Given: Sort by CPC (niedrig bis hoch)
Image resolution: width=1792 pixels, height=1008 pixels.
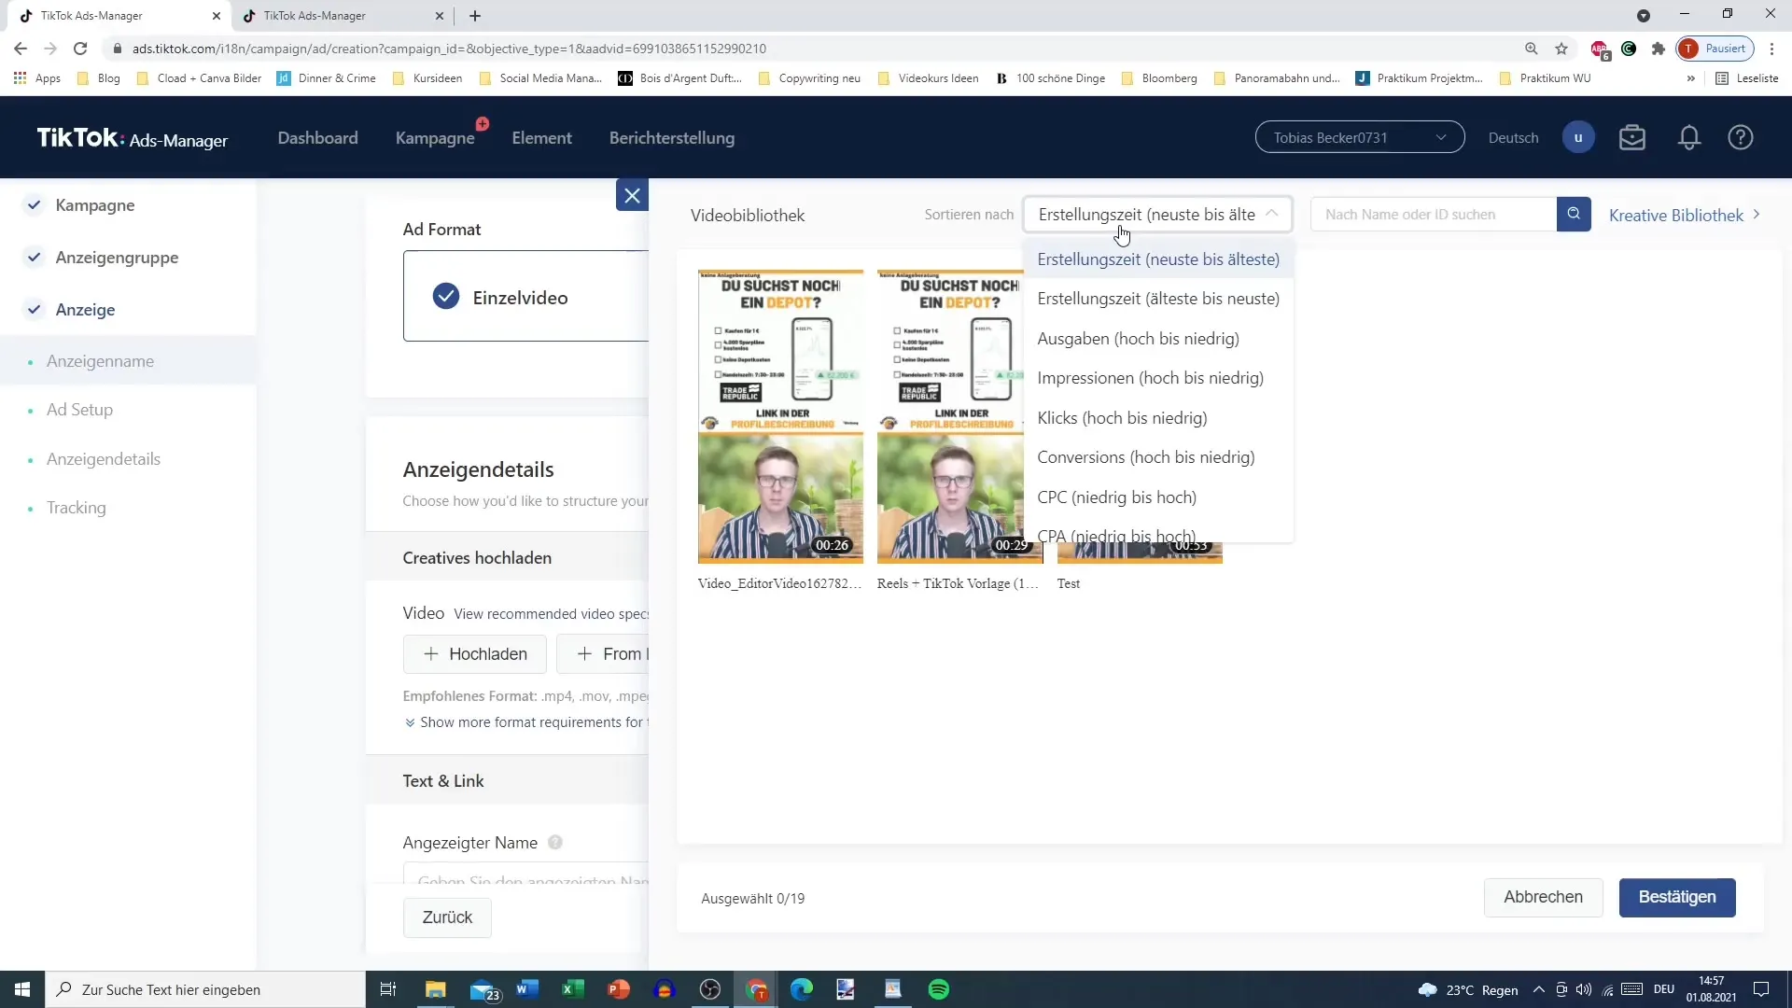Looking at the screenshot, I should pyautogui.click(x=1158, y=497).
